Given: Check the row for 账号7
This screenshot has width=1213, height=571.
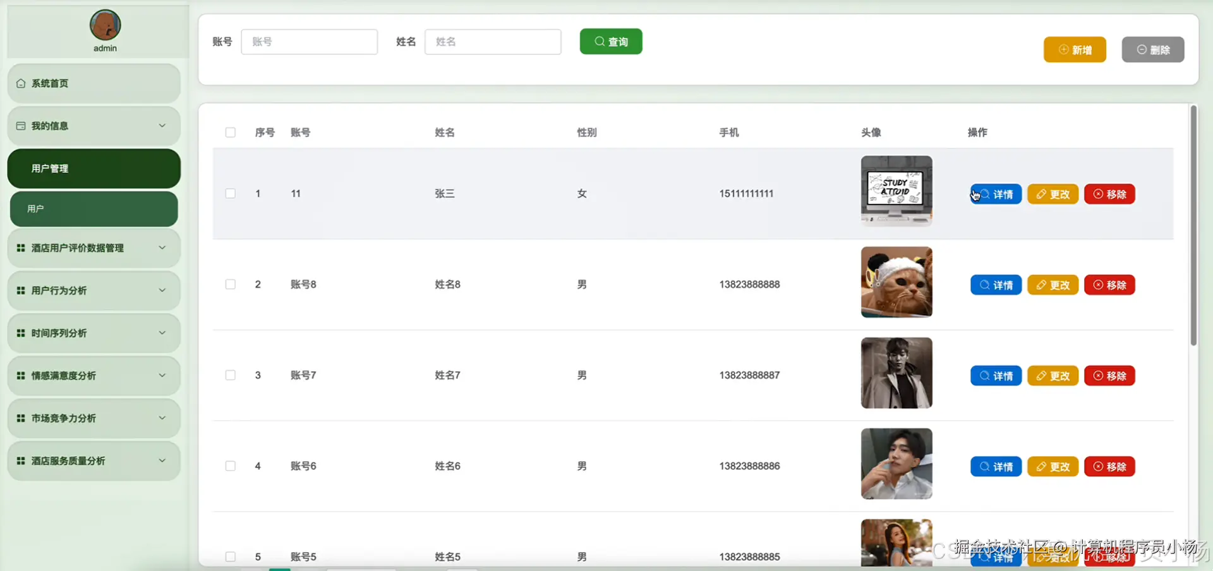Looking at the screenshot, I should click(231, 375).
